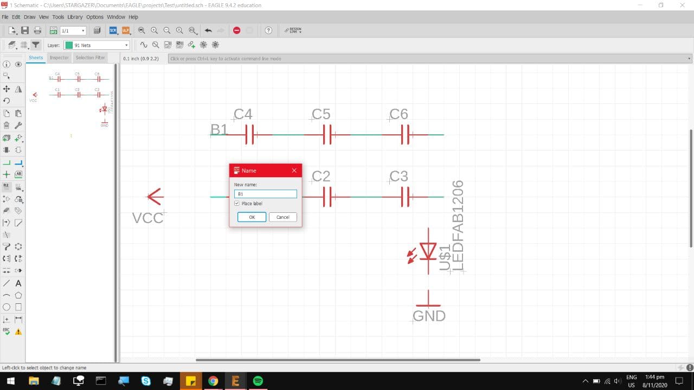Open the notification center icon
694x390 pixels.
tap(679, 381)
